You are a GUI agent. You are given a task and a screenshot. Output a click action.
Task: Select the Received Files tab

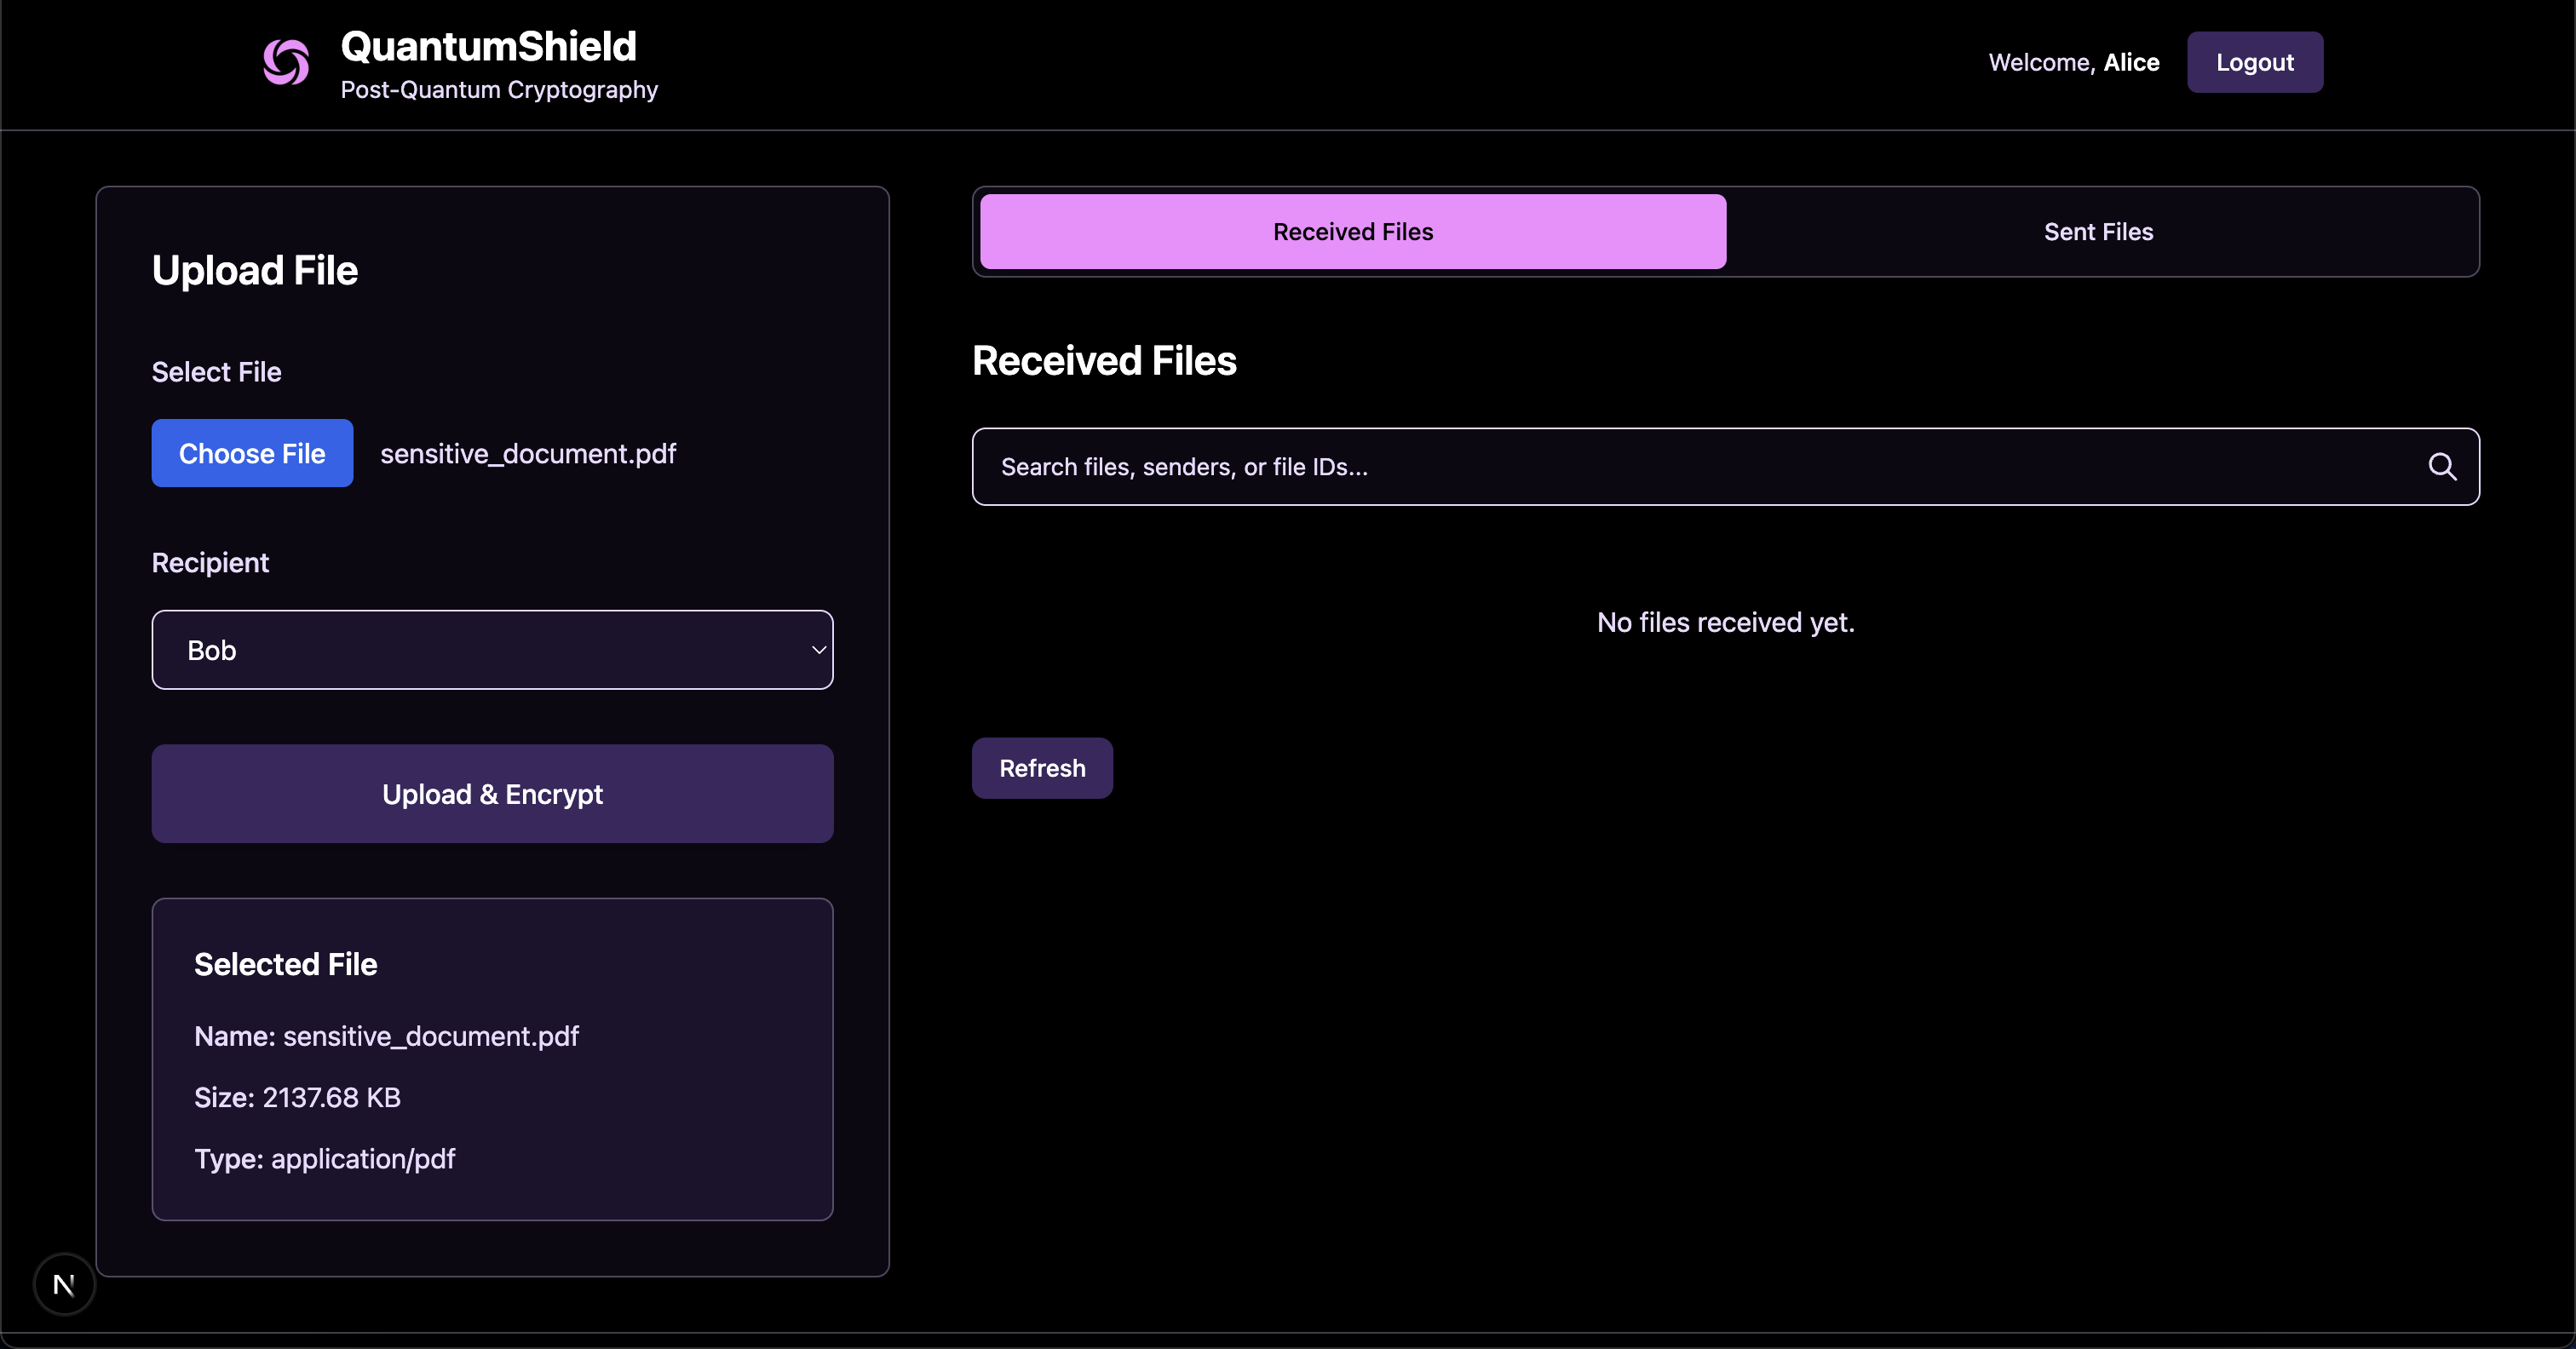[x=1352, y=232]
